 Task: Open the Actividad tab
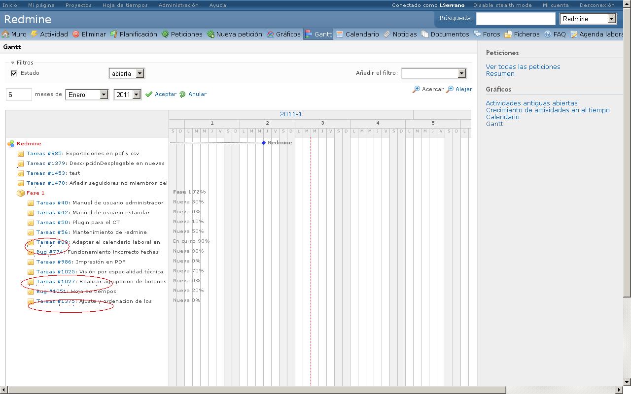(x=49, y=34)
